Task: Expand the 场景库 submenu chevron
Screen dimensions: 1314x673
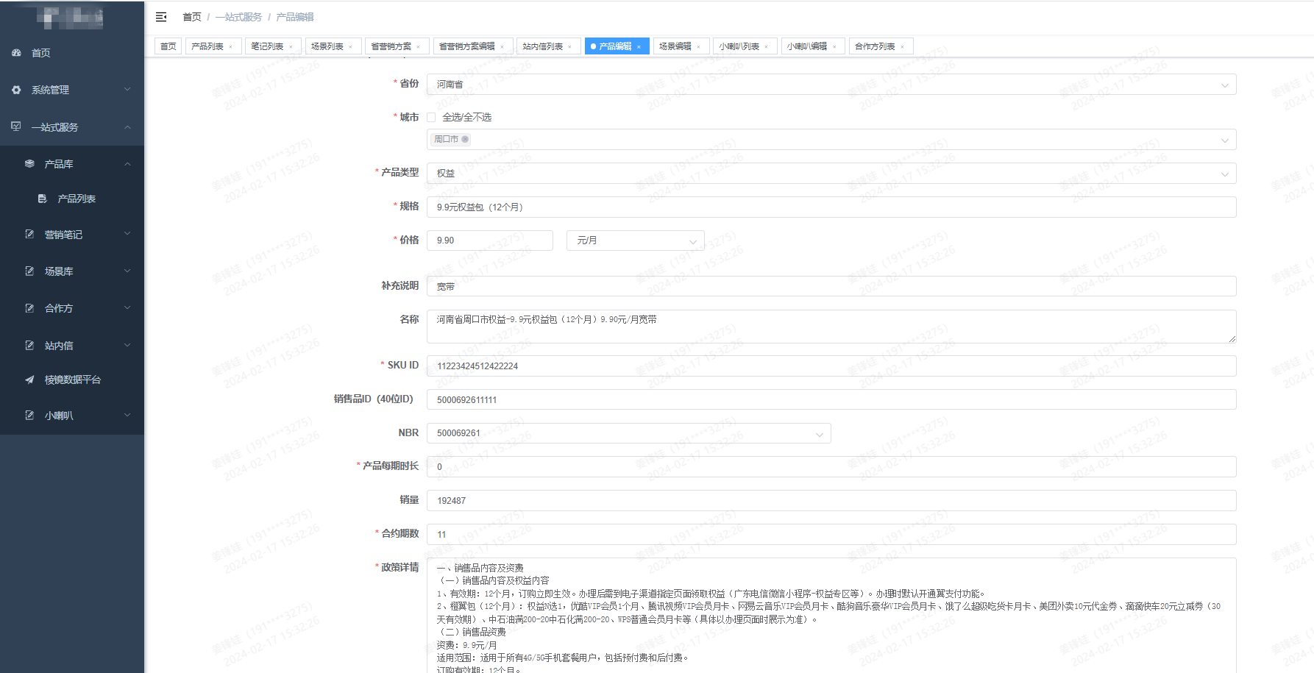Action: pyautogui.click(x=127, y=271)
